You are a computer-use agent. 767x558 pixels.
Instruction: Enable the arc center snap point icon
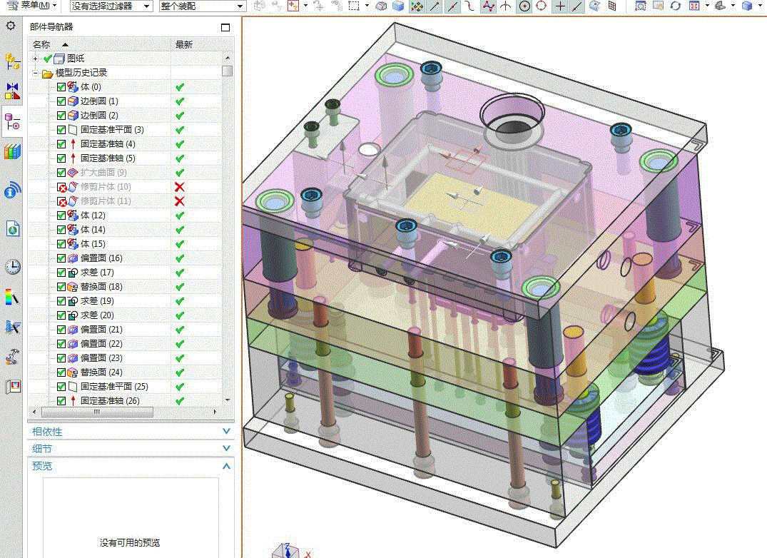(x=524, y=6)
